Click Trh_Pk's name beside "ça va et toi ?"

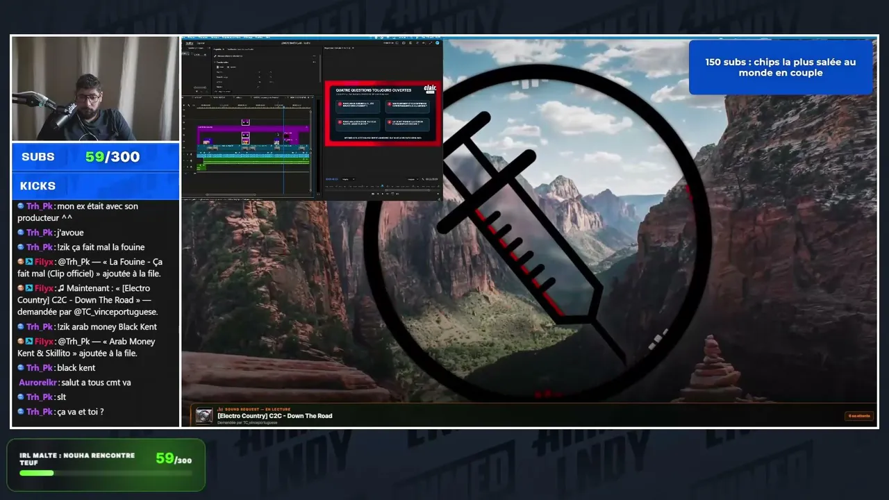(40, 412)
